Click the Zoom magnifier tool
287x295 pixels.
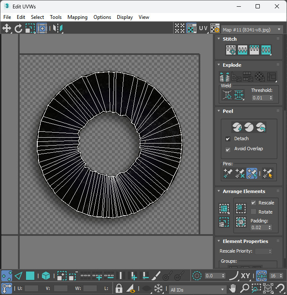tap(245, 289)
